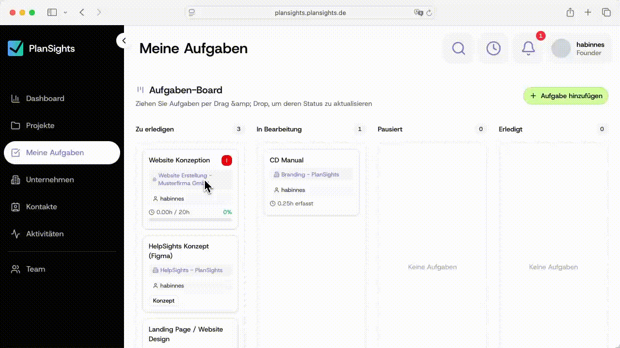
Task: Collapse the sidebar with the chevron button
Action: [124, 41]
